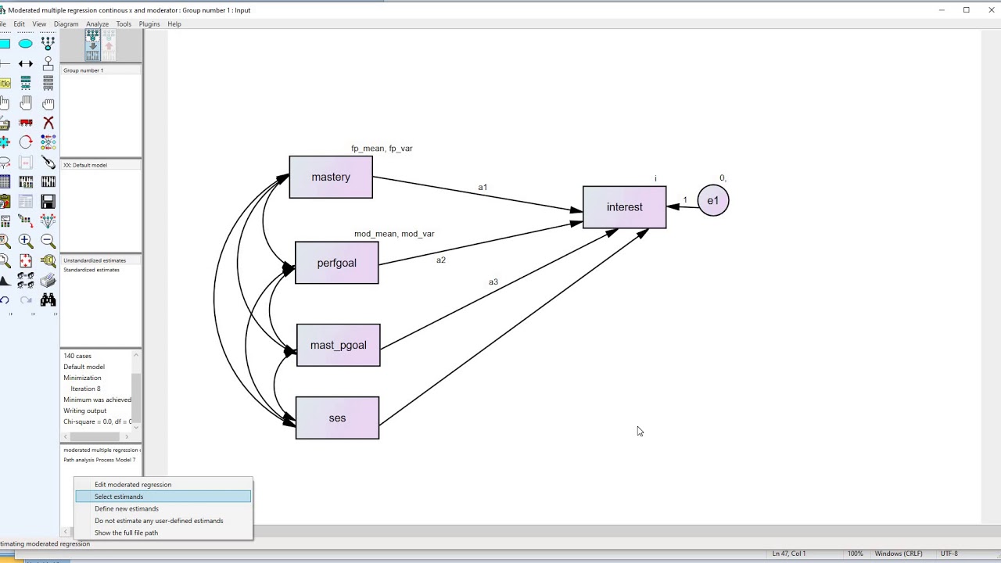Image resolution: width=1001 pixels, height=563 pixels.
Task: Select the rotate indicators tool
Action: pos(26,142)
